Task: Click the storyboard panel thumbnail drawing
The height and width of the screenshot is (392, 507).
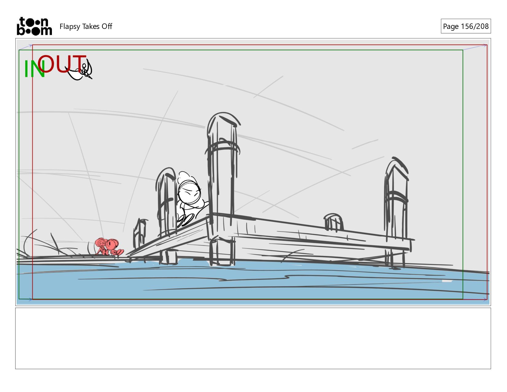Action: pos(253,172)
